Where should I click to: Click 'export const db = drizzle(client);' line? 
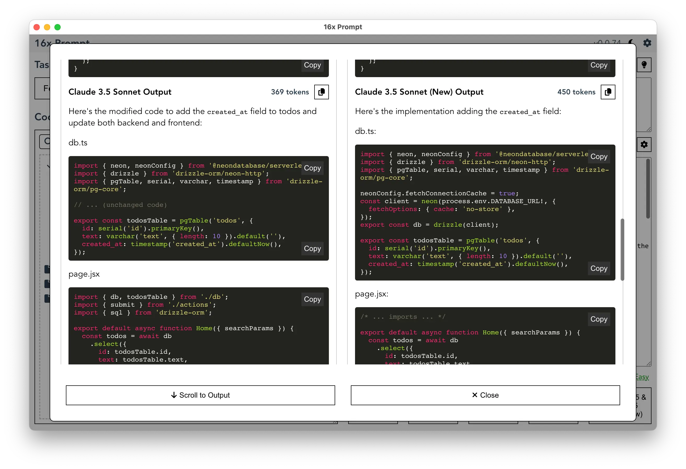tap(429, 225)
